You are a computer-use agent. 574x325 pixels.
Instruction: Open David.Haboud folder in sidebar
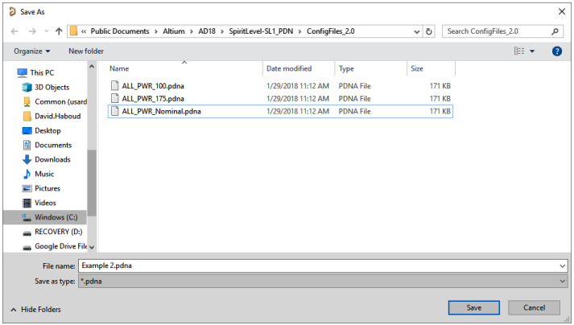click(57, 117)
